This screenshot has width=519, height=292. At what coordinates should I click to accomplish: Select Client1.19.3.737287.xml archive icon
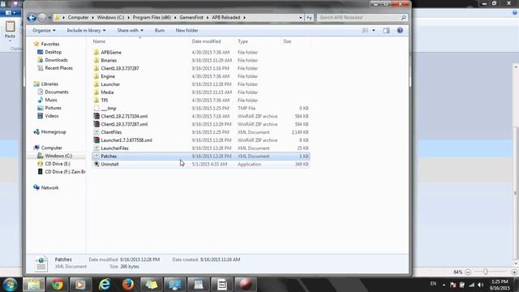tap(97, 124)
